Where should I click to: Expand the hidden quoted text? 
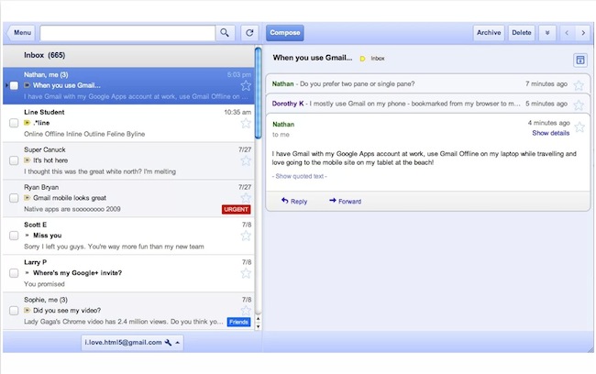(x=299, y=176)
